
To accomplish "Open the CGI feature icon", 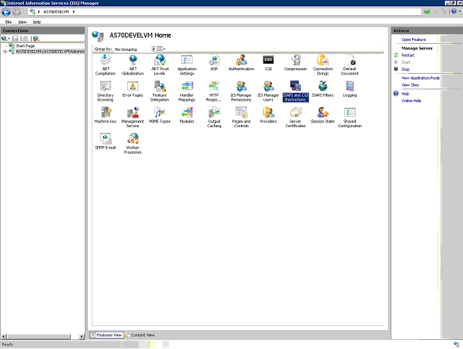I will [268, 63].
